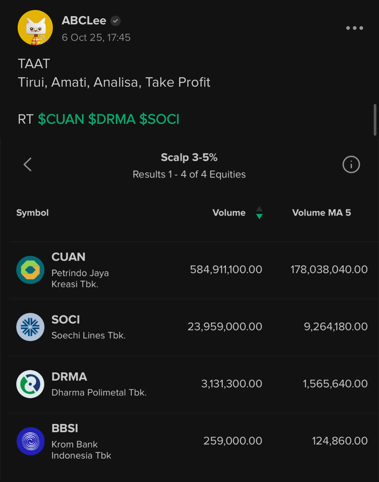This screenshot has height=482, width=379.
Task: Sort by the Volume MA 5 column
Action: (x=321, y=213)
